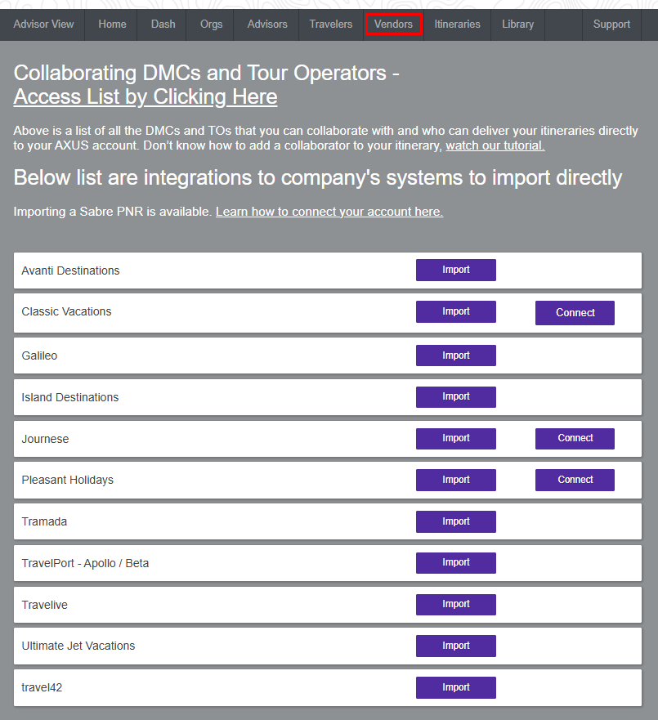658x720 pixels.
Task: Open the Travelers navigation item
Action: pos(330,25)
